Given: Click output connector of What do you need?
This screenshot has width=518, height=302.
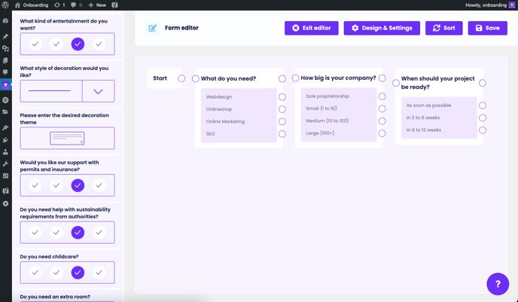Looking at the screenshot, I should point(282,78).
